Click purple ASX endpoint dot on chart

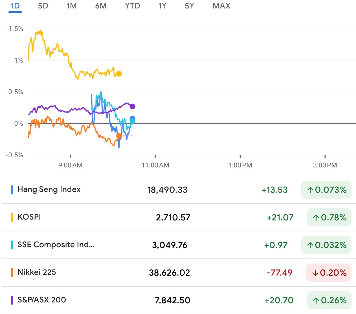click(x=132, y=107)
